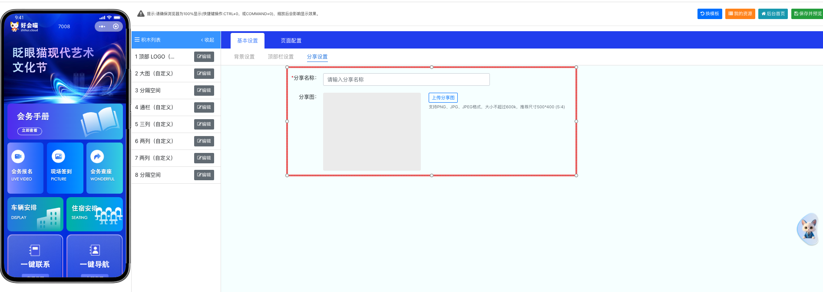Click the 保存并预览 button
823x292 pixels.
point(807,14)
